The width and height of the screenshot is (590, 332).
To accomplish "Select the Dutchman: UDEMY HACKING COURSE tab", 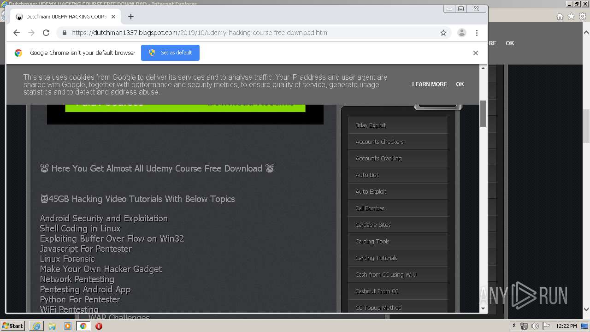I will point(65,17).
